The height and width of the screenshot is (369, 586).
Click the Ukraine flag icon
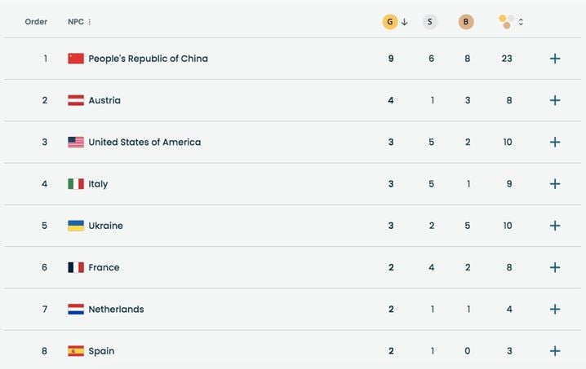coord(76,226)
